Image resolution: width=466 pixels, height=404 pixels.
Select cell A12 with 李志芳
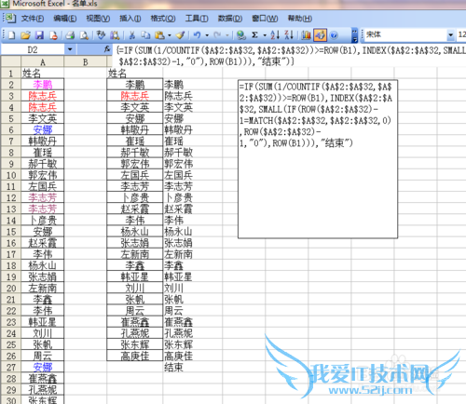click(x=43, y=197)
